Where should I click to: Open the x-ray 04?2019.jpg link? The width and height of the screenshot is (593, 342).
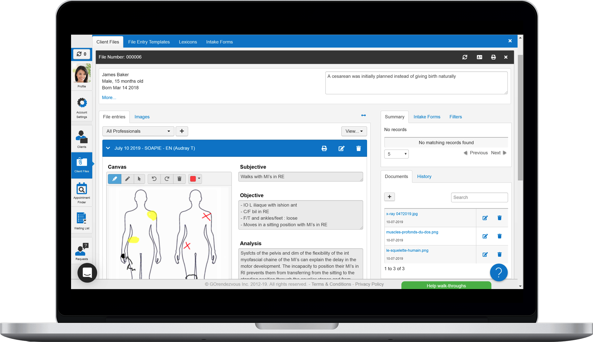402,214
